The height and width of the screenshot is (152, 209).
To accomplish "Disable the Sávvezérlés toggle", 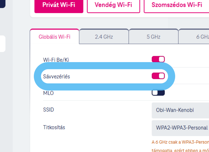I will point(158,76).
